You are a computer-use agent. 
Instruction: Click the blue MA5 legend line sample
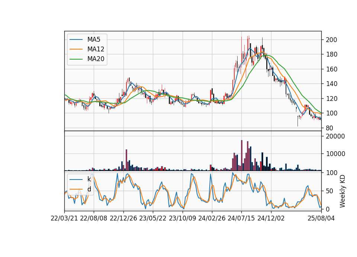click(x=76, y=40)
